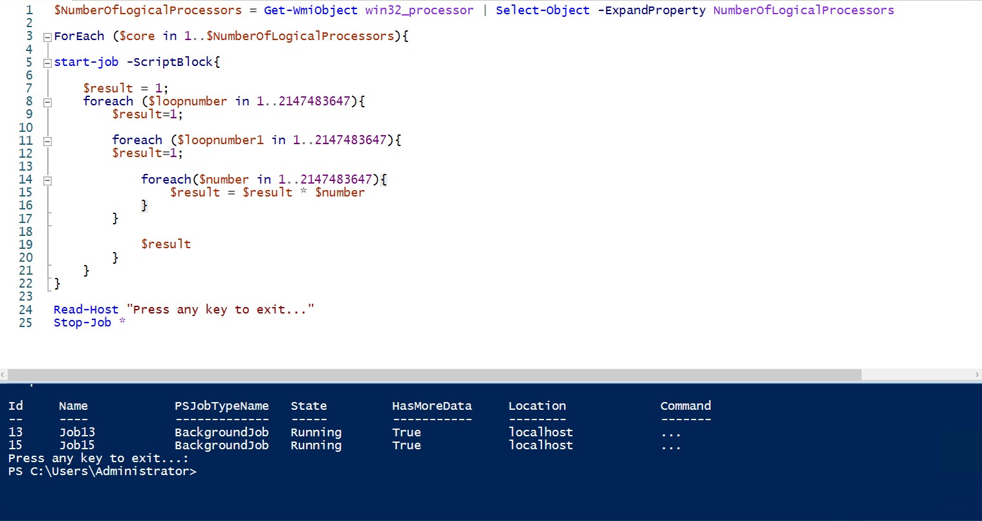Click the Job13 row in the console
This screenshot has width=982, height=521.
point(76,432)
